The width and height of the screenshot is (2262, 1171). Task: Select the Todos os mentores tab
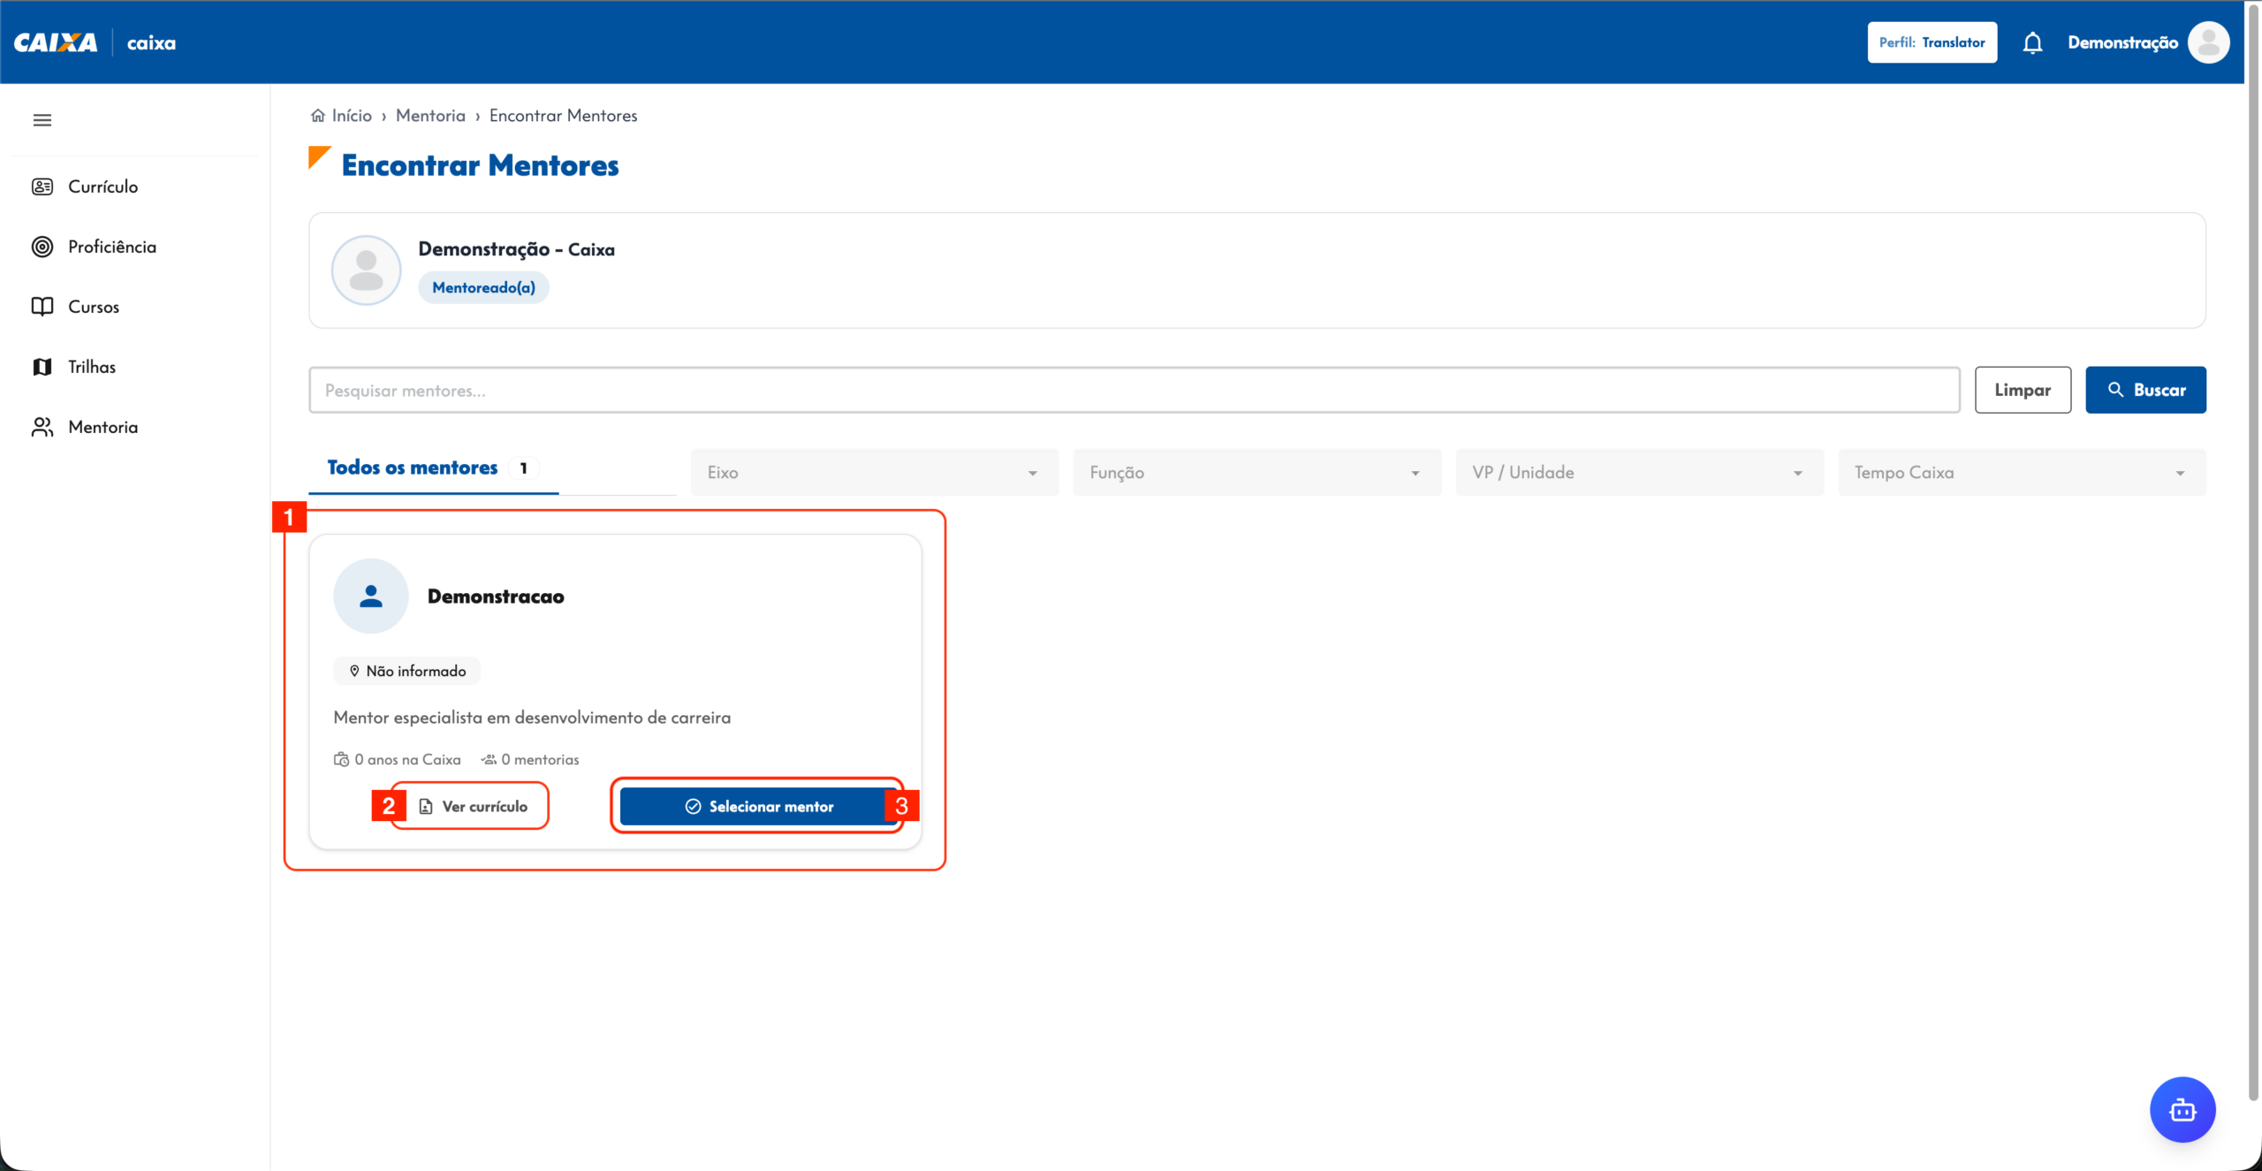433,468
